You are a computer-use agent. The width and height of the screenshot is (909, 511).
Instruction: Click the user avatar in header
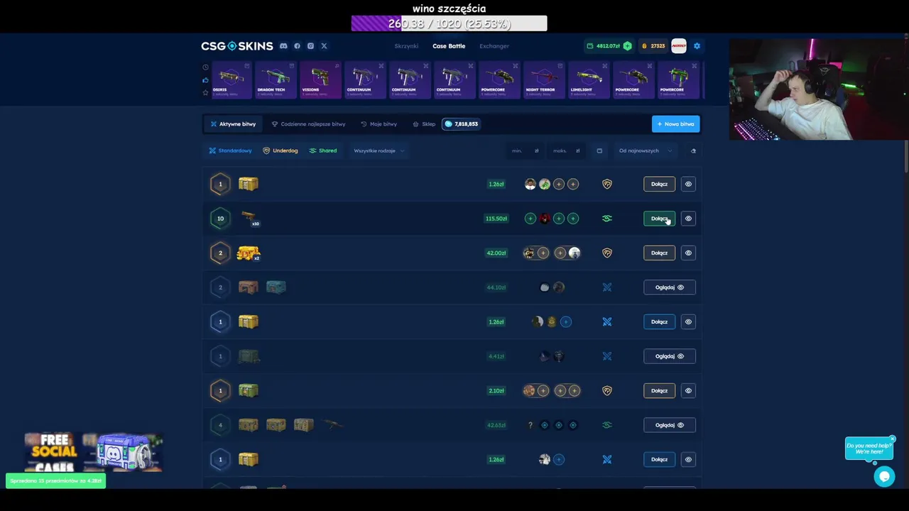pos(679,46)
